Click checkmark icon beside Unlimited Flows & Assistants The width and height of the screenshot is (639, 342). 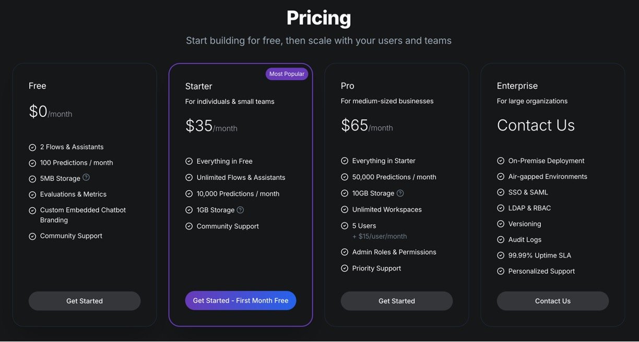tap(189, 178)
